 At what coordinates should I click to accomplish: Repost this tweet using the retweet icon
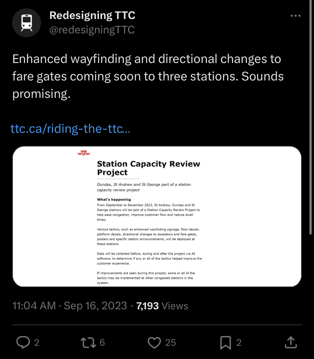88,343
